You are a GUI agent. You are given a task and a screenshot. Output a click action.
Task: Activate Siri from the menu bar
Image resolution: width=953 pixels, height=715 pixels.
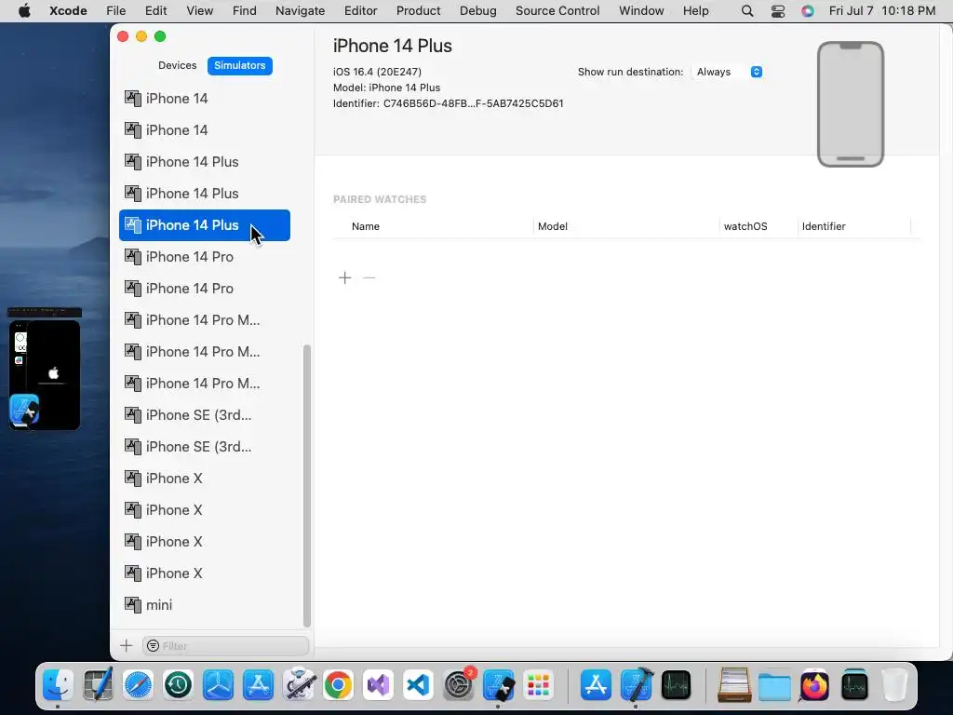807,11
